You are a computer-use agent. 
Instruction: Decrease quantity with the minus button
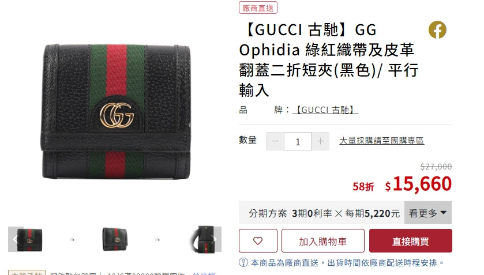tap(275, 141)
